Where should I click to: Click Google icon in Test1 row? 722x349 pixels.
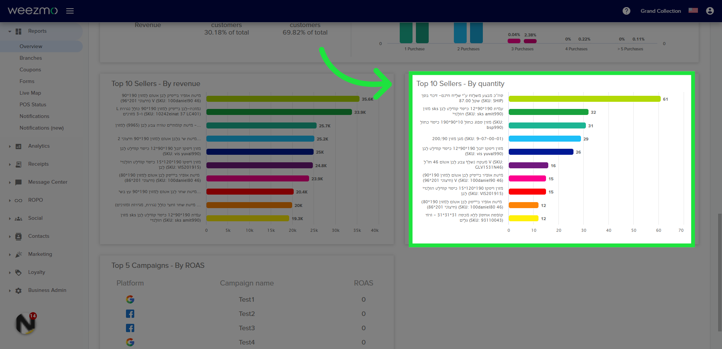[130, 299]
